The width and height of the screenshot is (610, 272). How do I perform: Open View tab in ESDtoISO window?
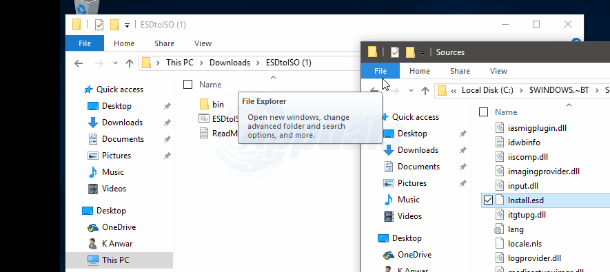pos(203,43)
